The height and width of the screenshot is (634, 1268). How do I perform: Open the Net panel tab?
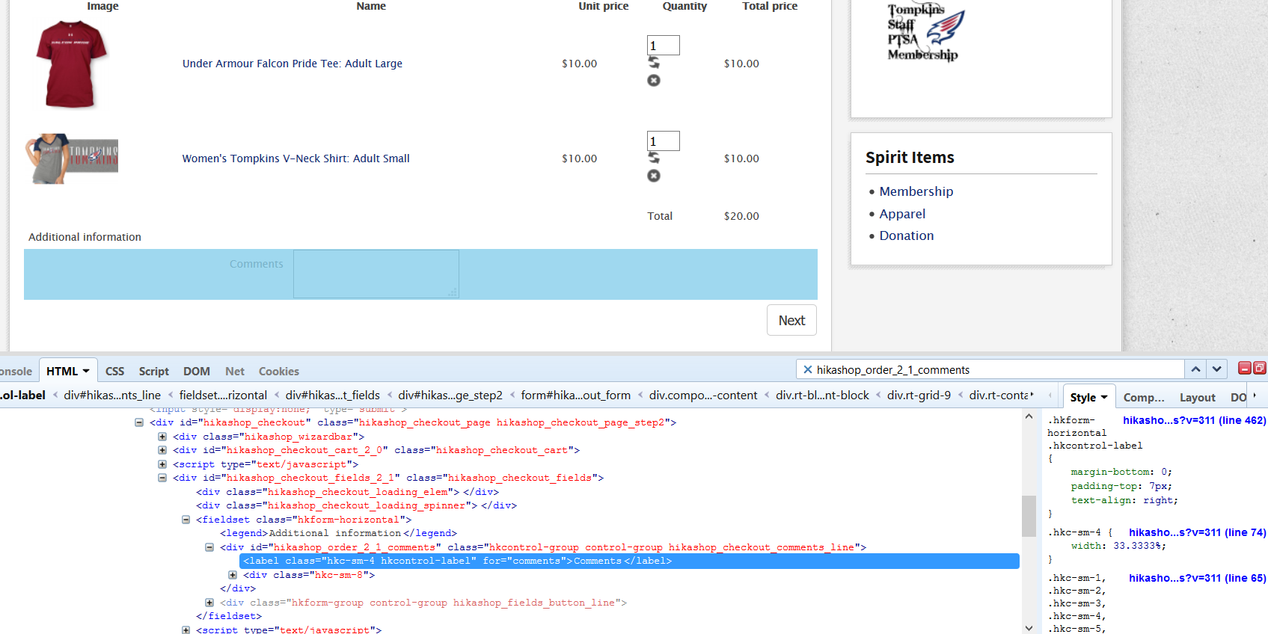click(x=235, y=371)
